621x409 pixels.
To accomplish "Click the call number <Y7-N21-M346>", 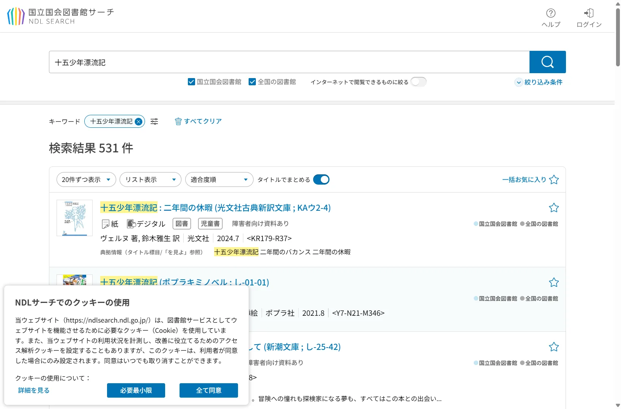I will pos(358,313).
